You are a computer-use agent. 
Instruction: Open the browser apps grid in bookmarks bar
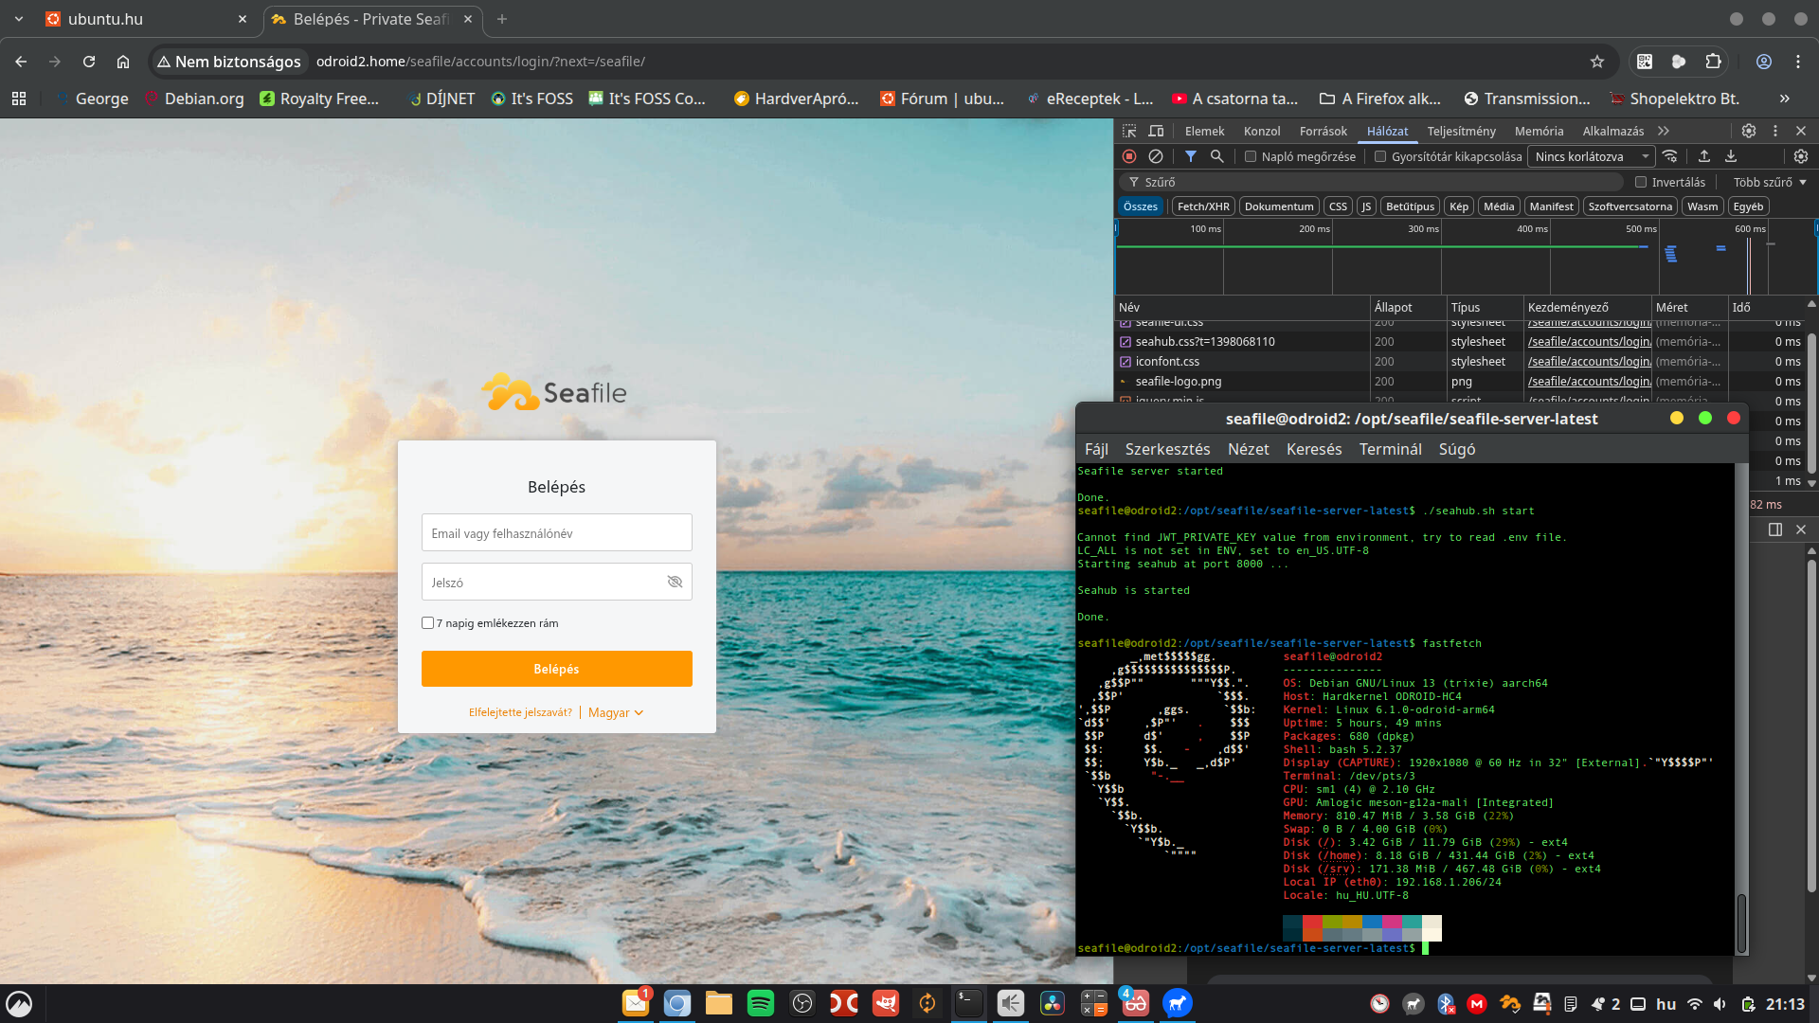coord(19,99)
